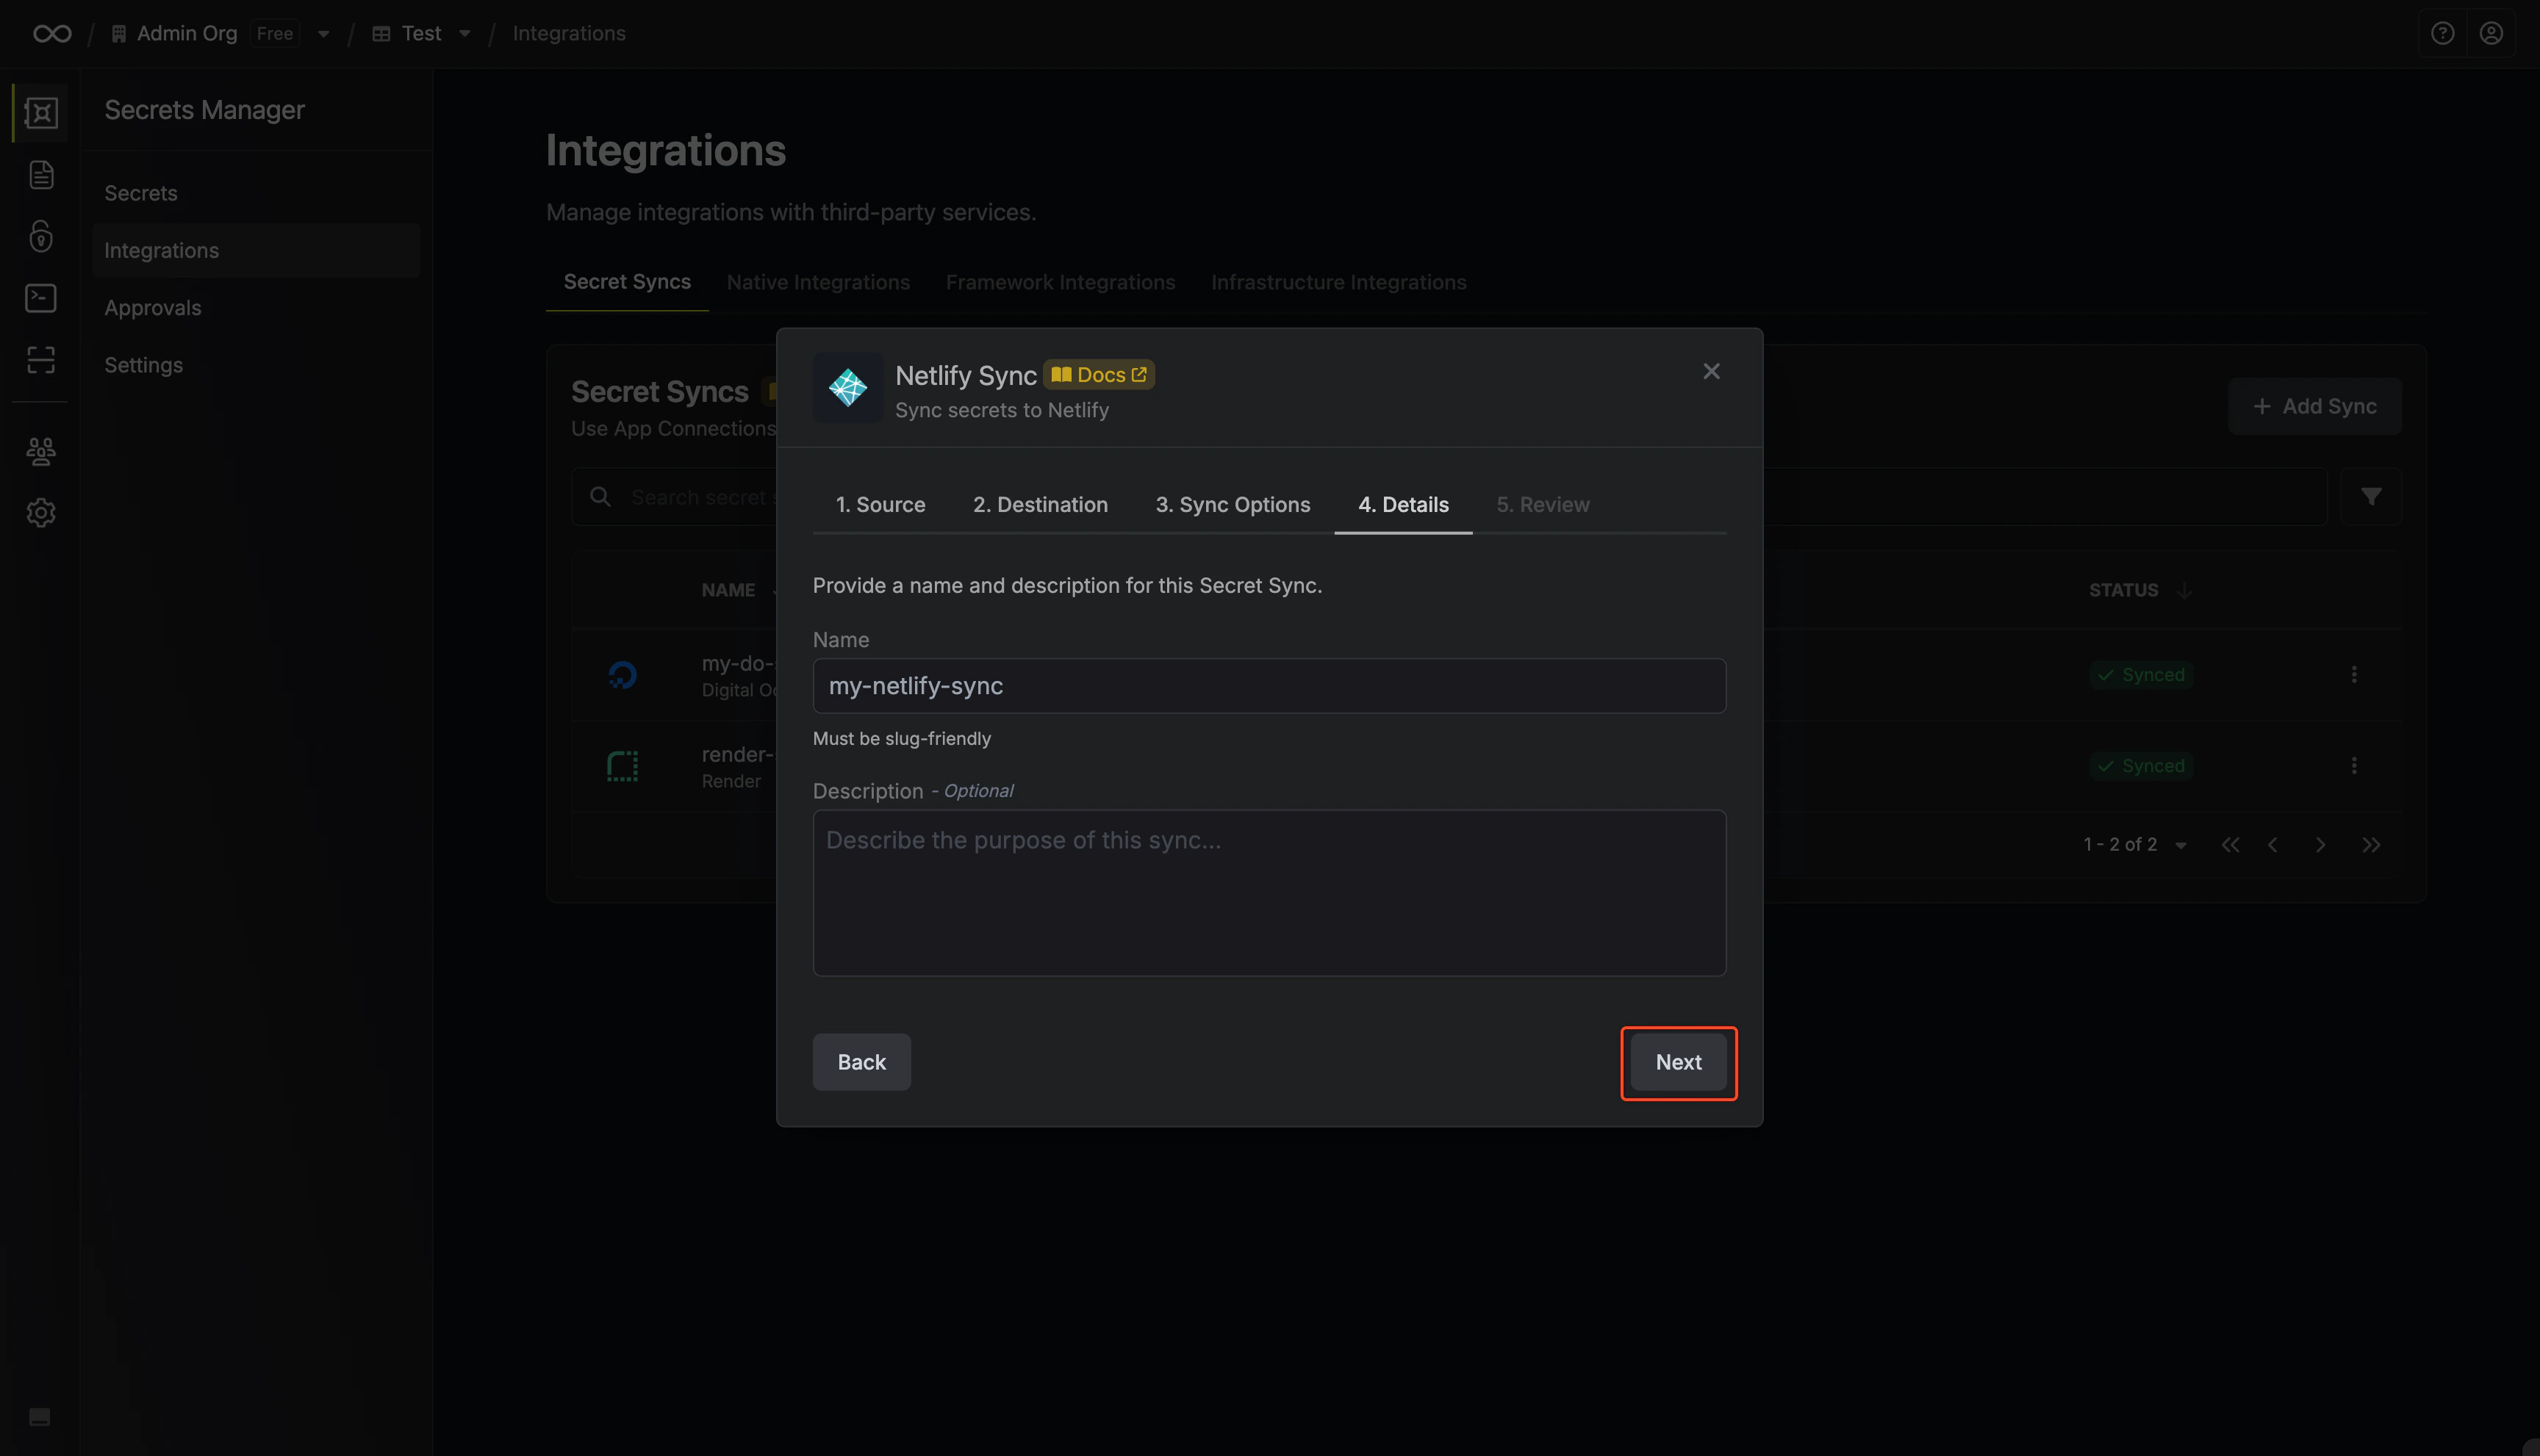Image resolution: width=2540 pixels, height=1456 pixels.
Task: Click the "1 - 2 of 2" pagination text
Action: click(2120, 845)
